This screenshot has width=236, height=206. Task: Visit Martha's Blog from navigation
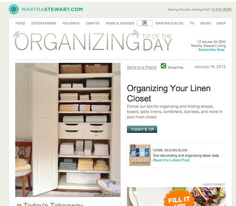169,23
